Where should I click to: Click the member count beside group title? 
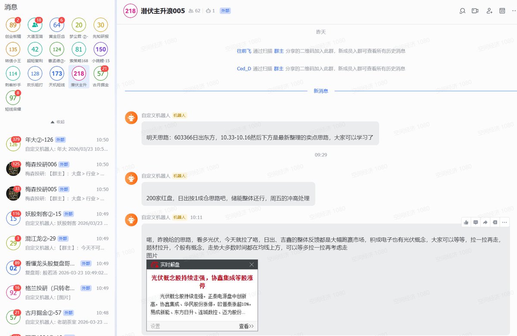point(194,11)
